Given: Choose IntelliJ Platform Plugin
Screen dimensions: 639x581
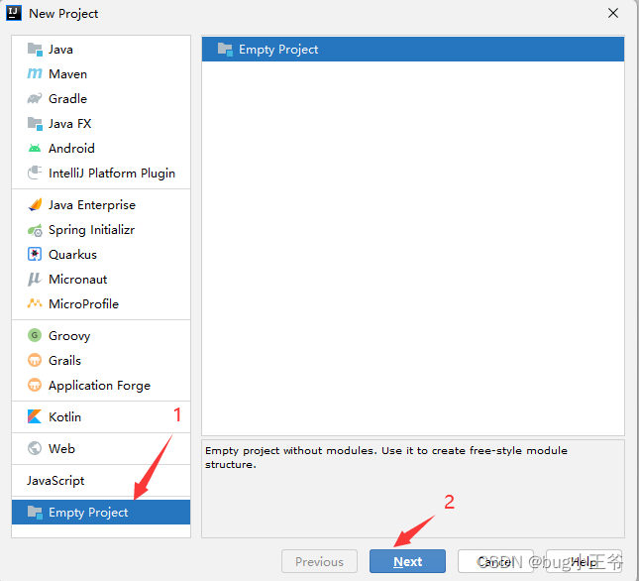Looking at the screenshot, I should click(101, 173).
